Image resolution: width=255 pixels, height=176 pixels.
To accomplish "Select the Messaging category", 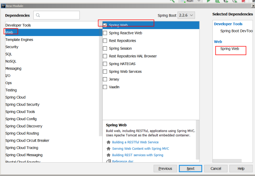I will 52,68.
